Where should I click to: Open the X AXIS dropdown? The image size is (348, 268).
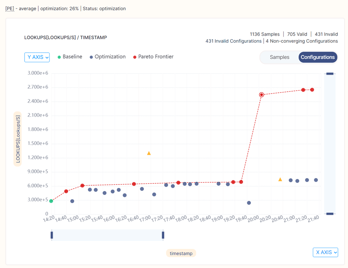(x=325, y=252)
